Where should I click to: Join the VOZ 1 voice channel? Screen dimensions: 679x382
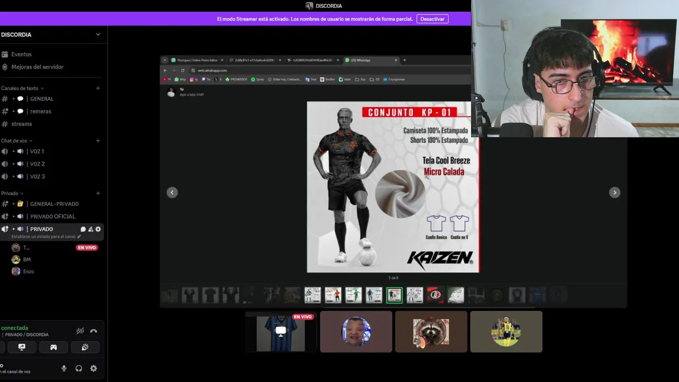tap(37, 151)
